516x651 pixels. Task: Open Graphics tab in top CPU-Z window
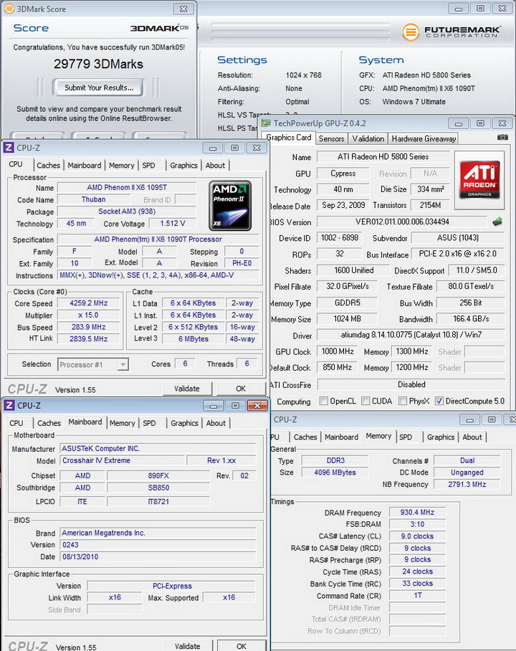click(x=183, y=165)
